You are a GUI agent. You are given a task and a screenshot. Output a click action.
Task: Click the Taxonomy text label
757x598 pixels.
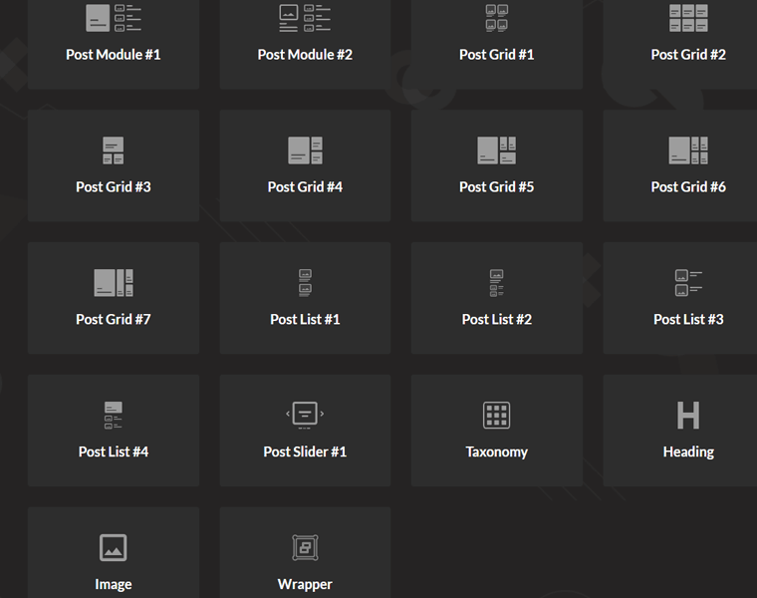click(496, 451)
